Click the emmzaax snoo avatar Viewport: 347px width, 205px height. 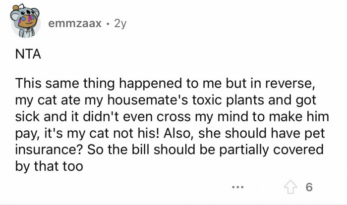[x=24, y=22]
